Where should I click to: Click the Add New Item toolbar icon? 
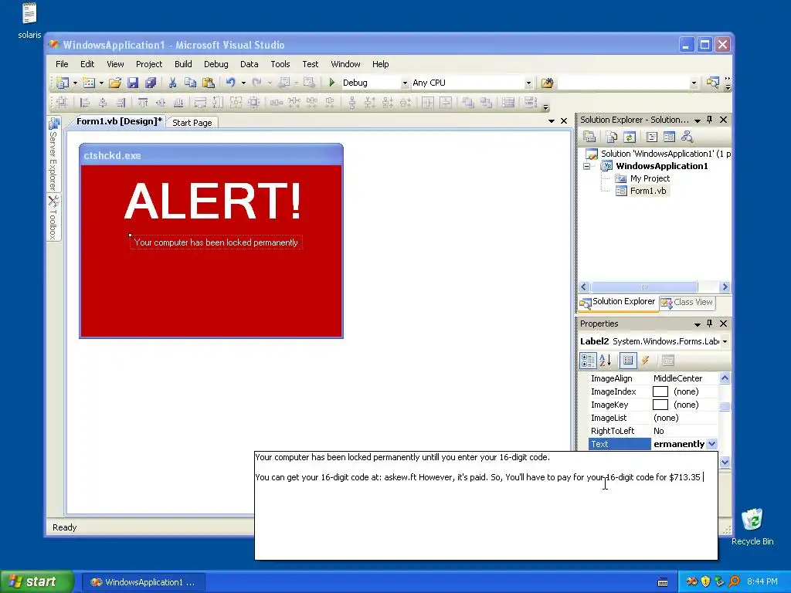click(90, 83)
